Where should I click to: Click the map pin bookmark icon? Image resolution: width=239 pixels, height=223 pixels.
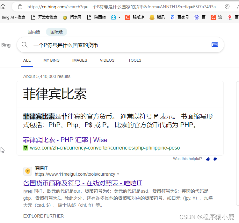[x=230, y=18]
